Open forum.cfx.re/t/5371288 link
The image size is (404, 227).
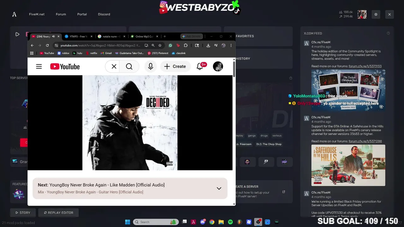[365, 141]
